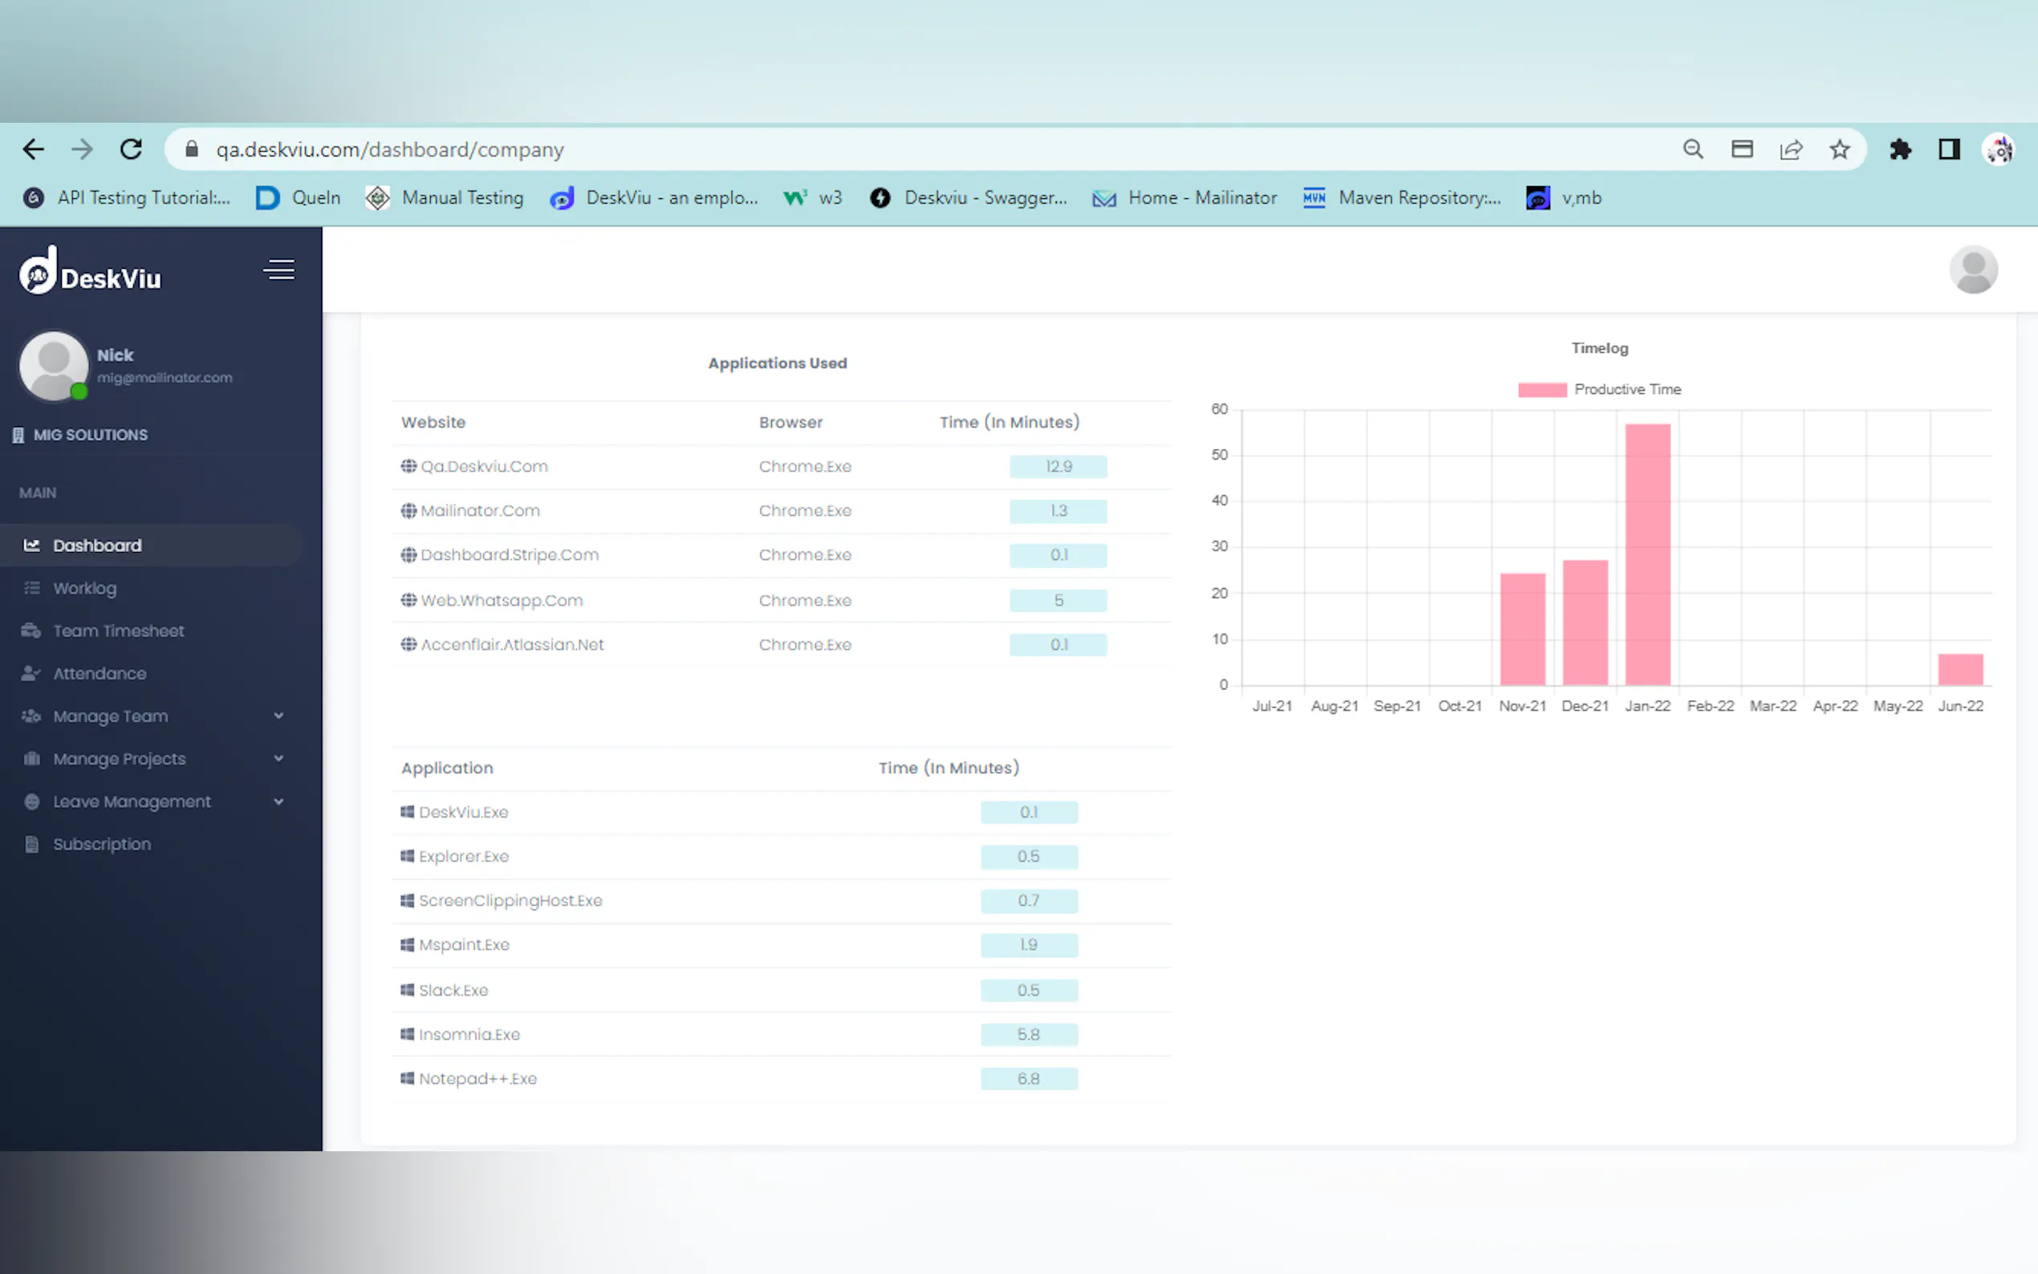The height and width of the screenshot is (1274, 2038).
Task: Select Attendance in sidebar
Action: click(x=99, y=674)
